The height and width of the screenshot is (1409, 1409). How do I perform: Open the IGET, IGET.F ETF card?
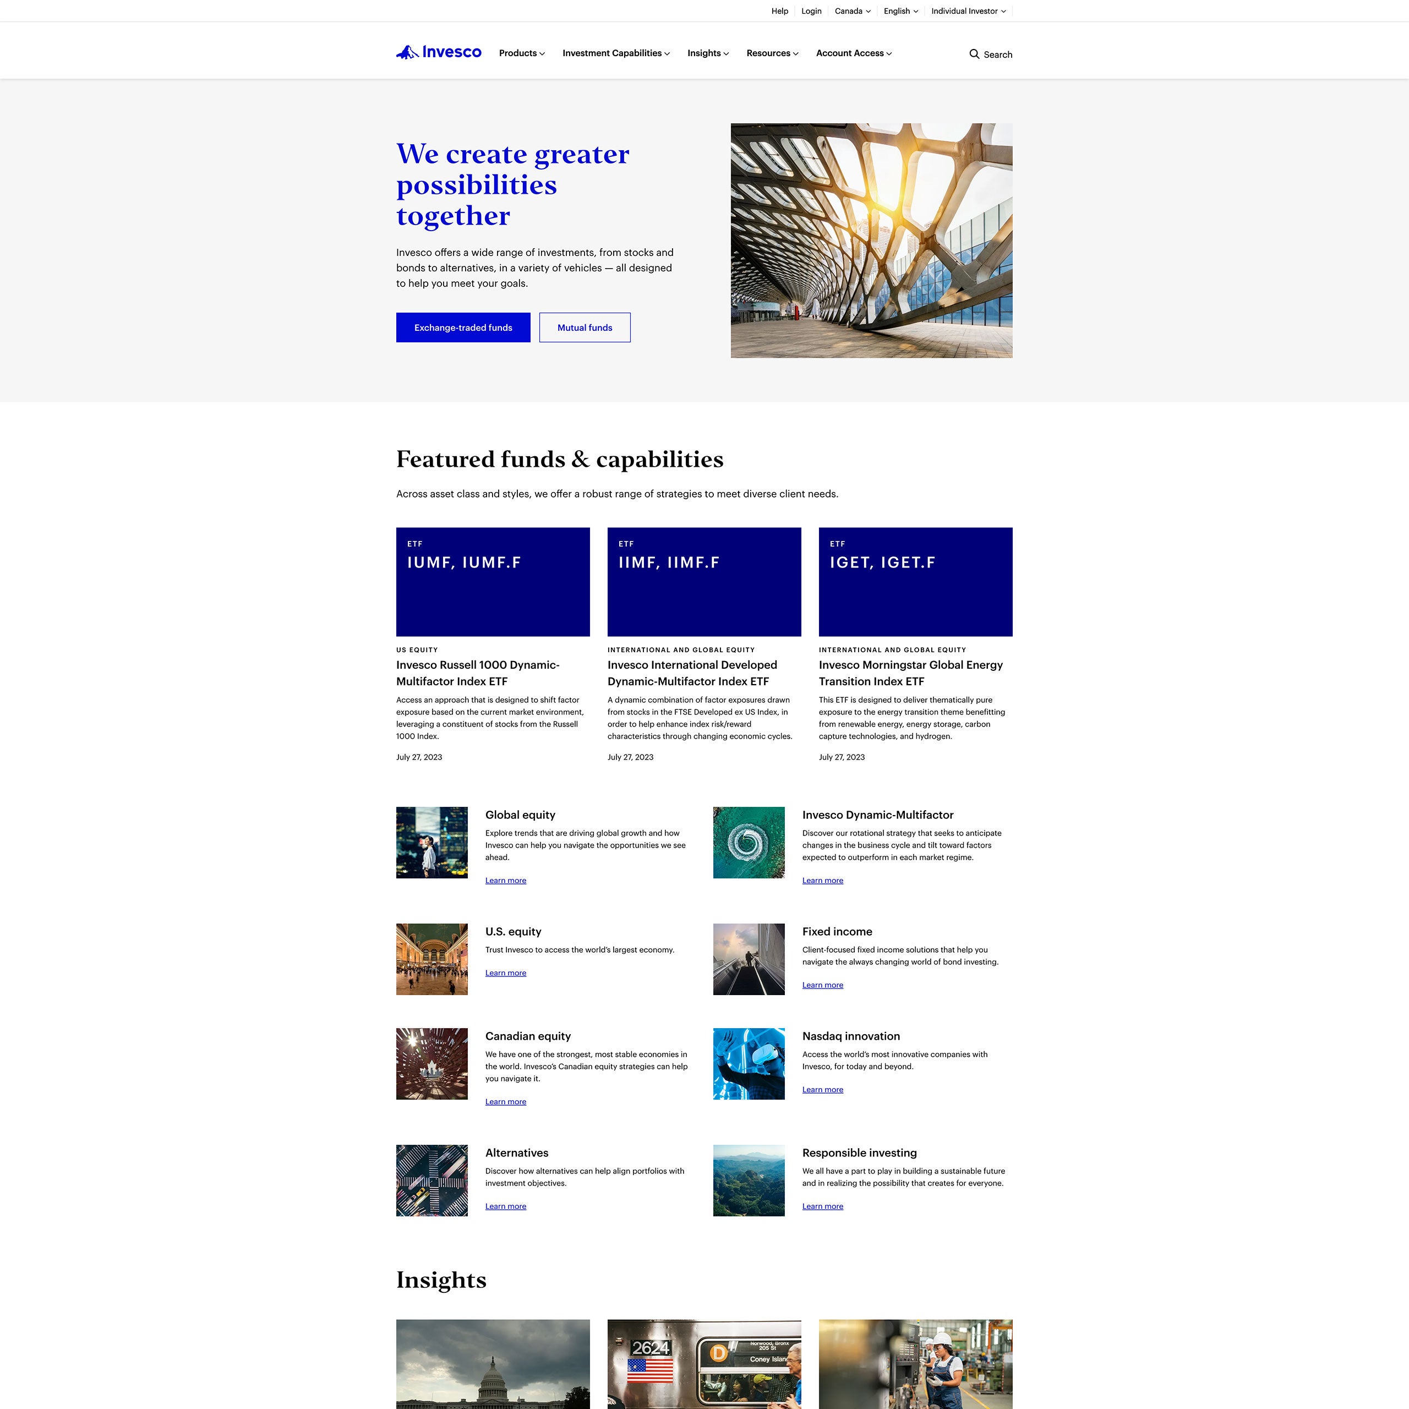tap(915, 582)
